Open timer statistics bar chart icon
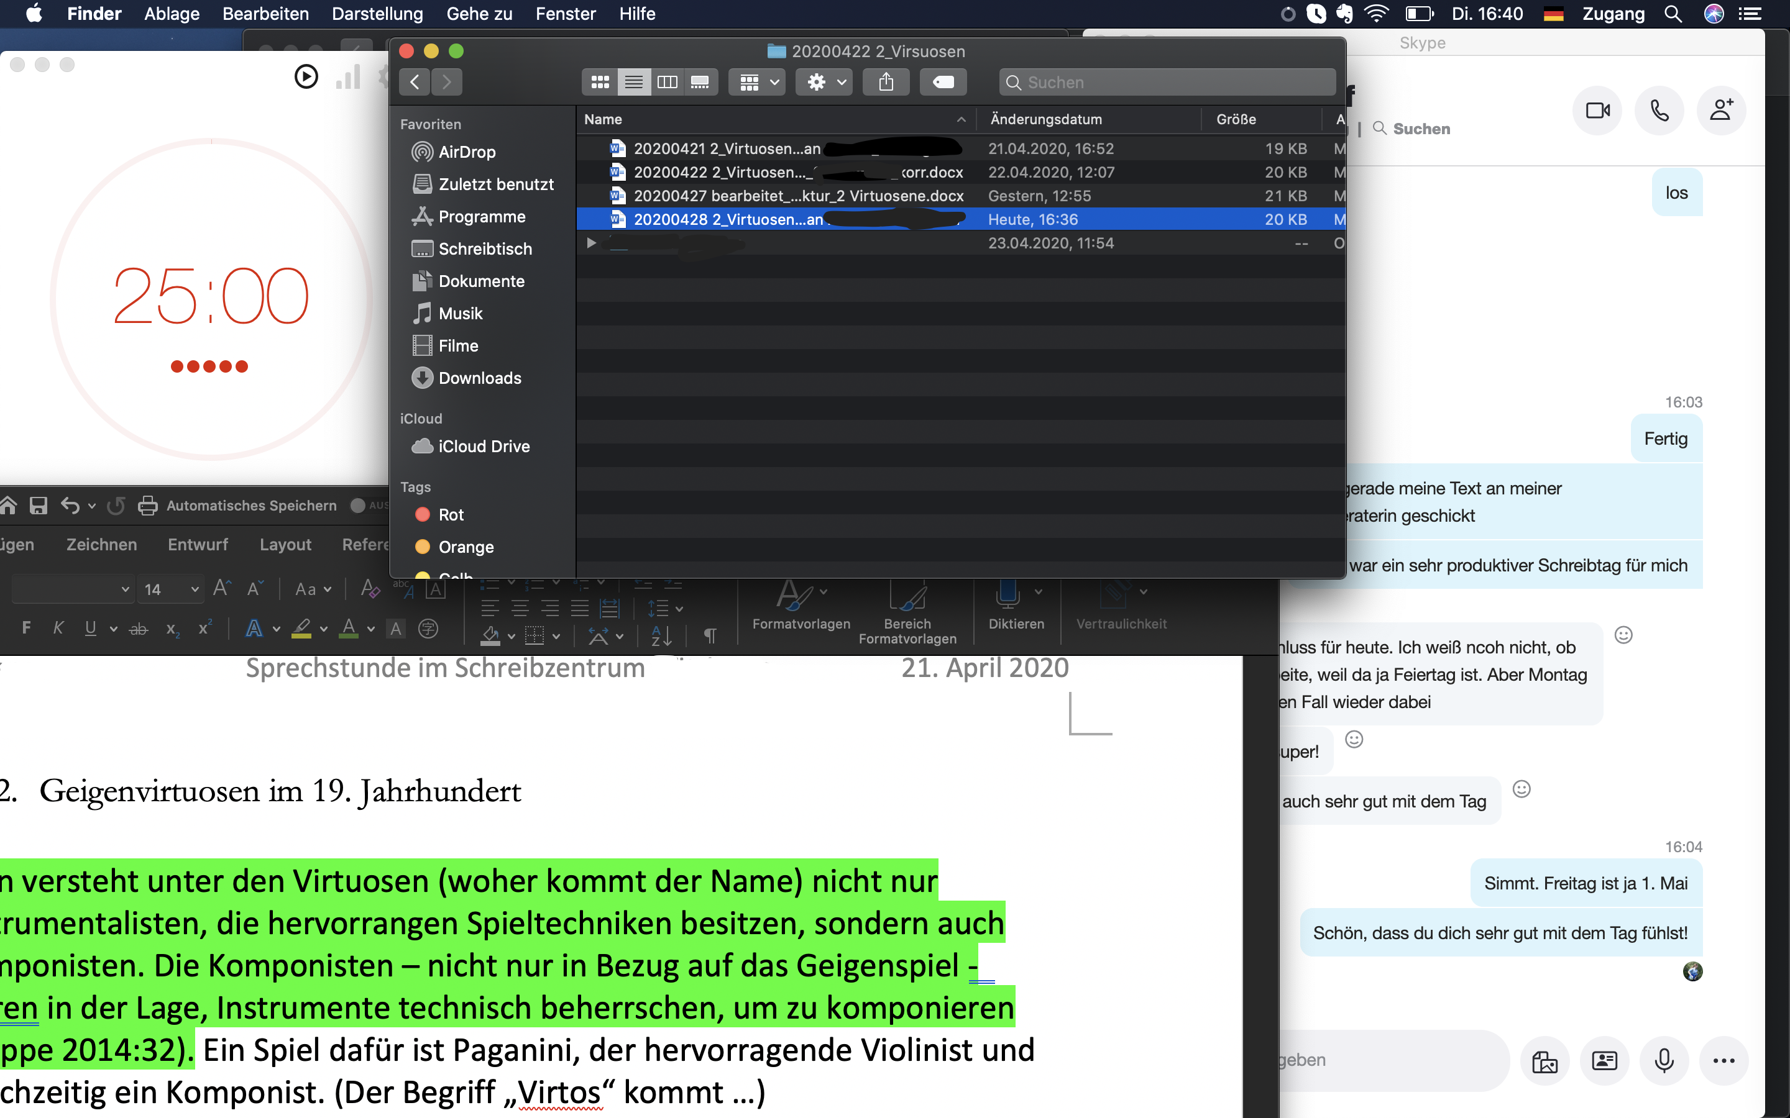 (x=349, y=76)
